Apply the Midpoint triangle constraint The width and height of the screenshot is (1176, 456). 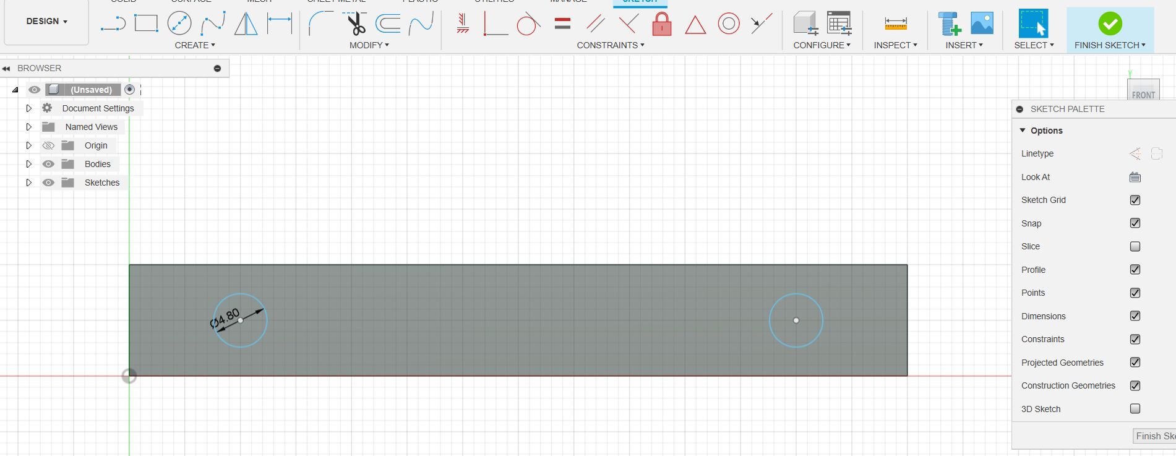(695, 25)
